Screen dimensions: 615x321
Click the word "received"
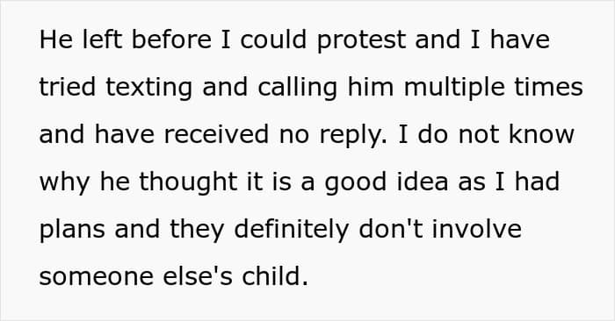pyautogui.click(x=216, y=134)
